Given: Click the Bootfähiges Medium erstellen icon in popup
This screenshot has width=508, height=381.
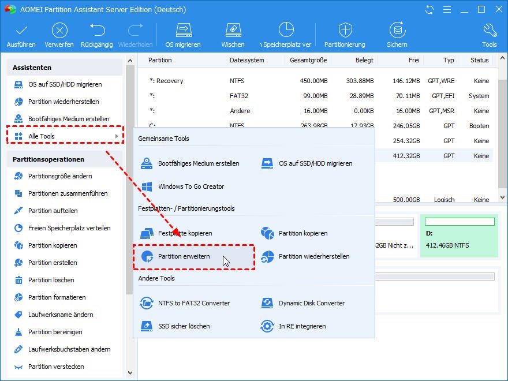Looking at the screenshot, I should tap(147, 163).
